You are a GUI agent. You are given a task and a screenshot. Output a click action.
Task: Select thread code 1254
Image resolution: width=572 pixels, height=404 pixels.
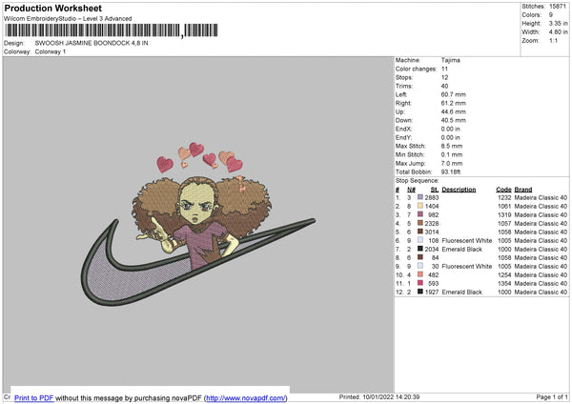(x=504, y=275)
